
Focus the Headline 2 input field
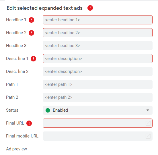(x=97, y=33)
